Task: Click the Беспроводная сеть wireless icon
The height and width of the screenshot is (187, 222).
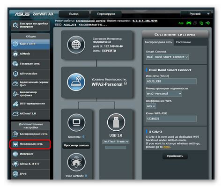Action: click(x=15, y=134)
